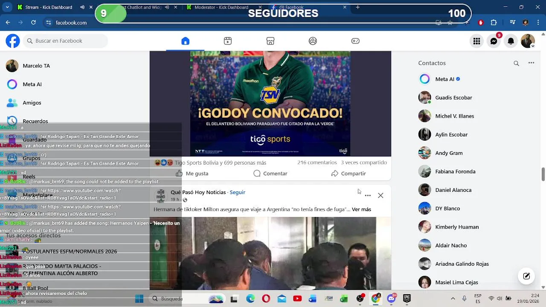Start a new message with pencil icon
The width and height of the screenshot is (546, 307).
tap(526, 276)
